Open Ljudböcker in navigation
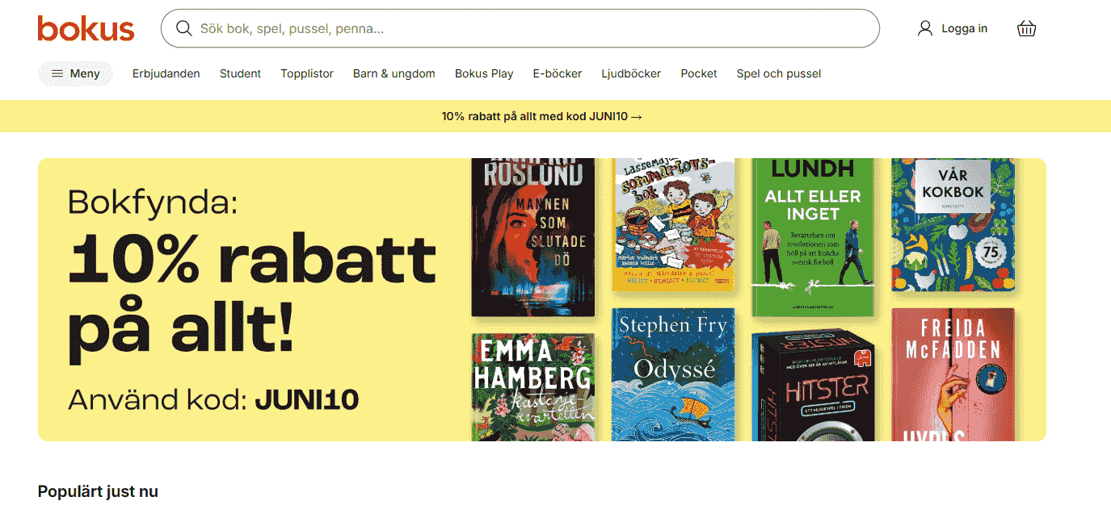 click(x=631, y=73)
